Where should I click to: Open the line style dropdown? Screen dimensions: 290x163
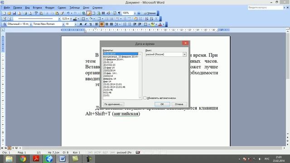tap(59, 19)
